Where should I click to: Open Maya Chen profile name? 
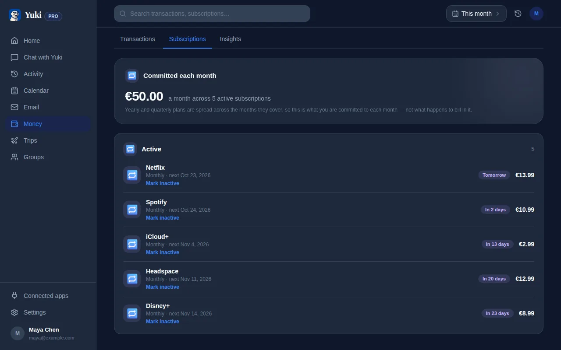(44, 330)
